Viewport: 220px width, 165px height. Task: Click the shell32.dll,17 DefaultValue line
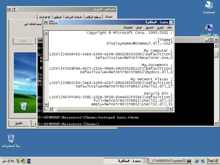[124, 86]
